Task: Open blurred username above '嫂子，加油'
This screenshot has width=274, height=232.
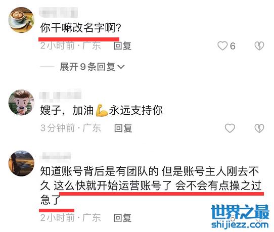Action: pyautogui.click(x=60, y=95)
